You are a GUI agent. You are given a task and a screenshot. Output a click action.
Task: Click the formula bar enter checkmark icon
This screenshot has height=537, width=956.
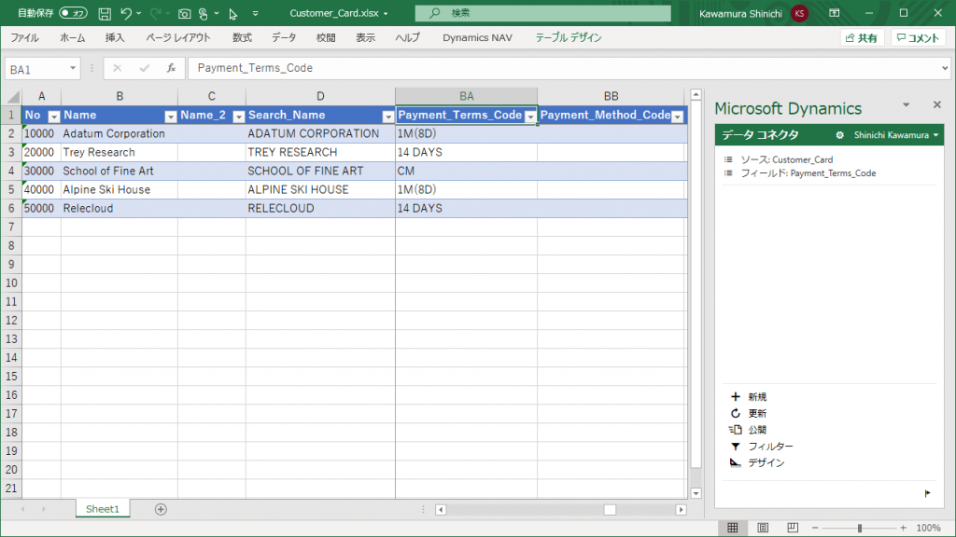pyautogui.click(x=145, y=68)
